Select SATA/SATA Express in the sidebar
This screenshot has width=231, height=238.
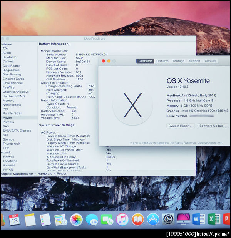pyautogui.click(x=17, y=131)
